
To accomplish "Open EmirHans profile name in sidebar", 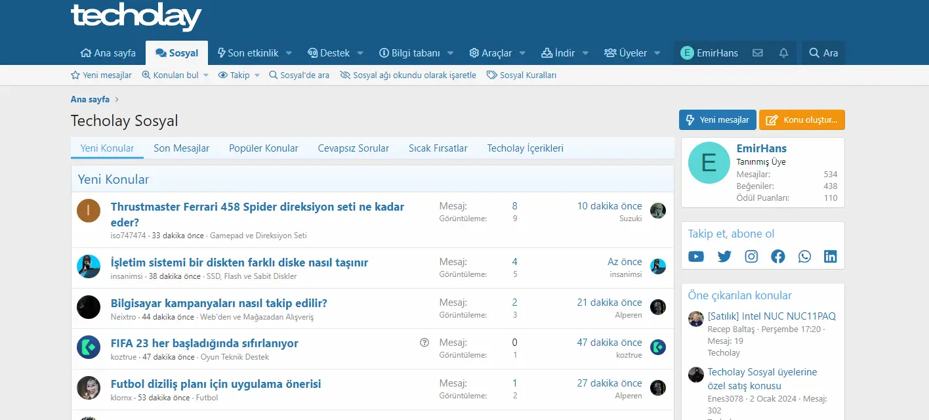I will tap(761, 148).
